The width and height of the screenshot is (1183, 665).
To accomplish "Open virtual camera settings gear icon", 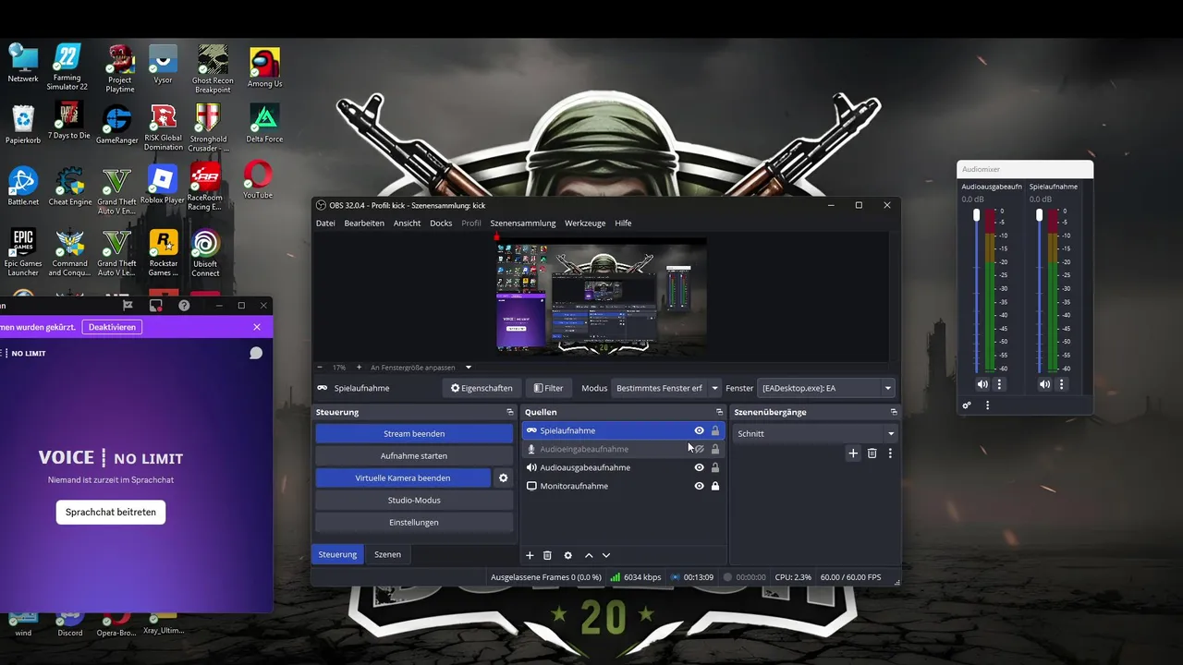I will [x=504, y=478].
